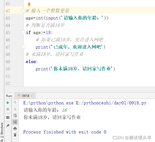Click the print('你未满18岁，请回家写作业') line
This screenshot has width=155, height=142.
[x=75, y=69]
